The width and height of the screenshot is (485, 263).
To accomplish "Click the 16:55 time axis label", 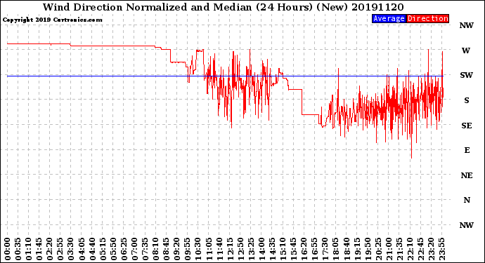I will click(314, 249).
